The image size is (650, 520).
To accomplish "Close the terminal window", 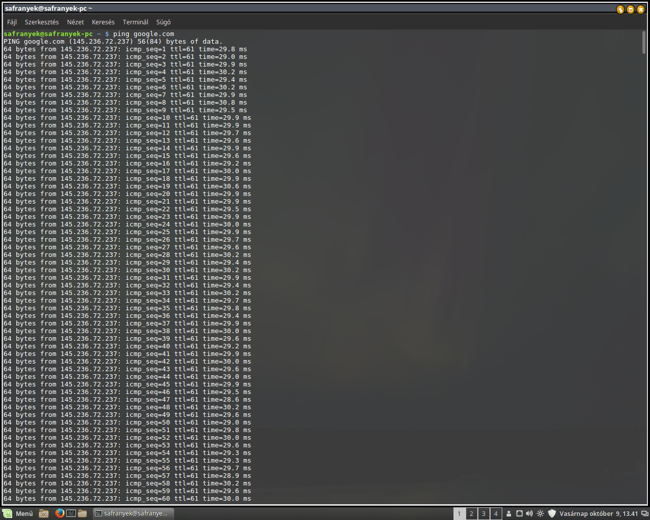I will coord(641,10).
